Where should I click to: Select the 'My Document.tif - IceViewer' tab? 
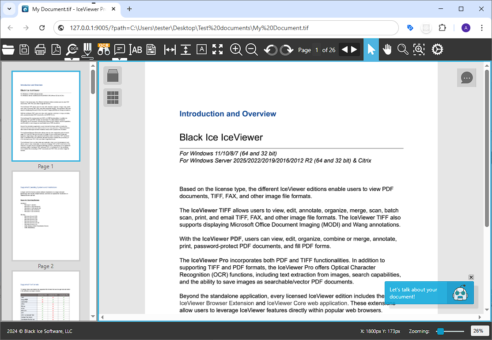pos(69,9)
